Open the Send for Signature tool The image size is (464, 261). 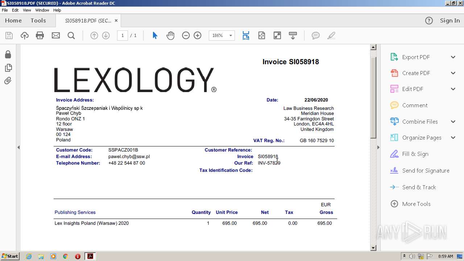click(x=420, y=171)
